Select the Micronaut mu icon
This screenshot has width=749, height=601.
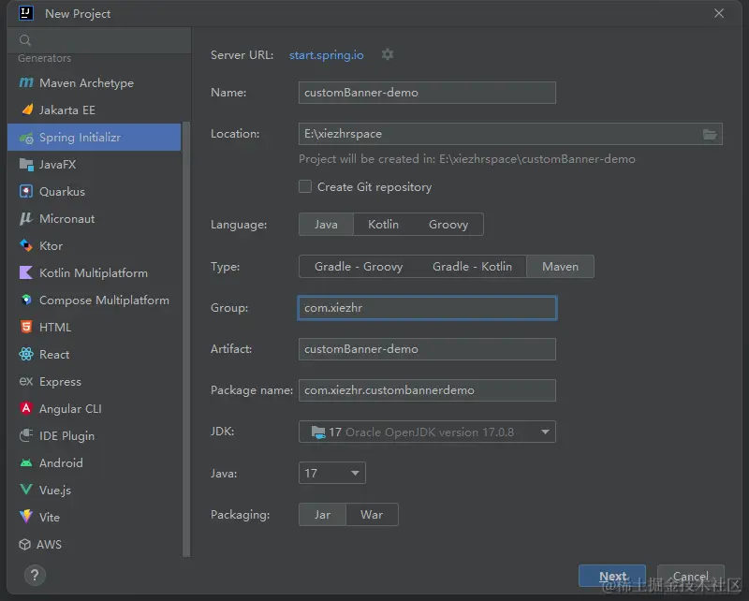point(26,219)
